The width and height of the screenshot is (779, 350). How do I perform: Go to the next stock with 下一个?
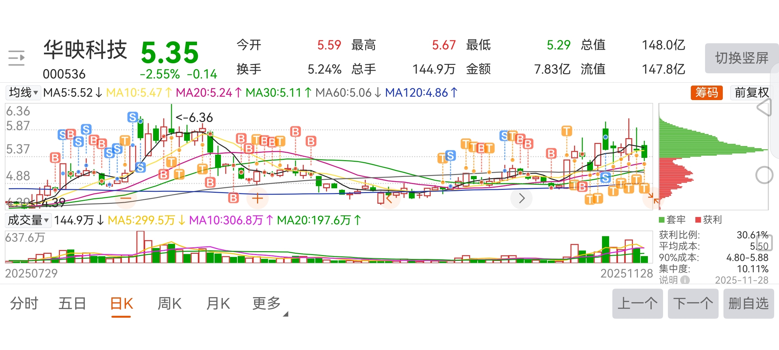(x=693, y=304)
